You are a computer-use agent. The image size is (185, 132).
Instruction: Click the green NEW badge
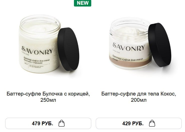point(82,3)
